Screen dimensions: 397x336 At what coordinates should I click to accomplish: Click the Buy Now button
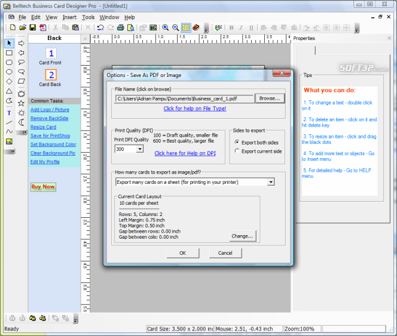click(x=43, y=187)
